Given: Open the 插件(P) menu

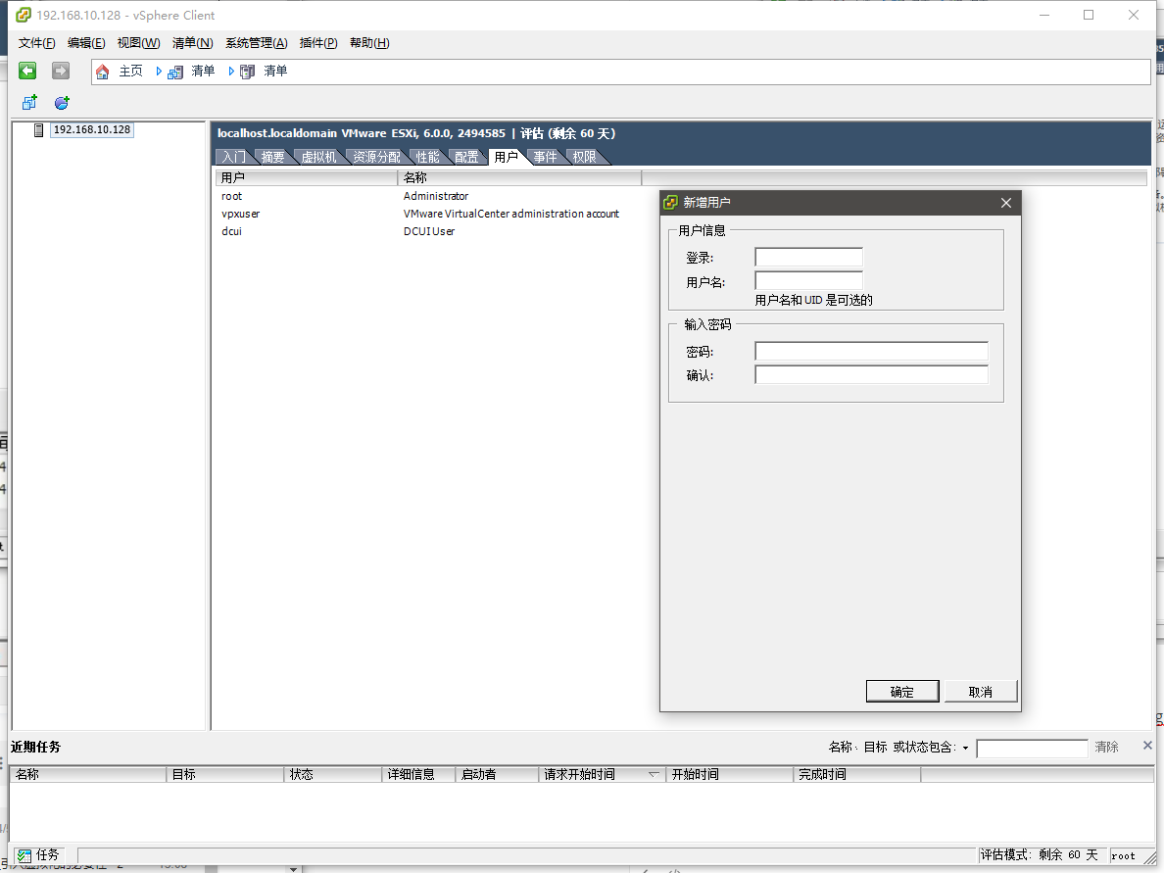Looking at the screenshot, I should 318,43.
